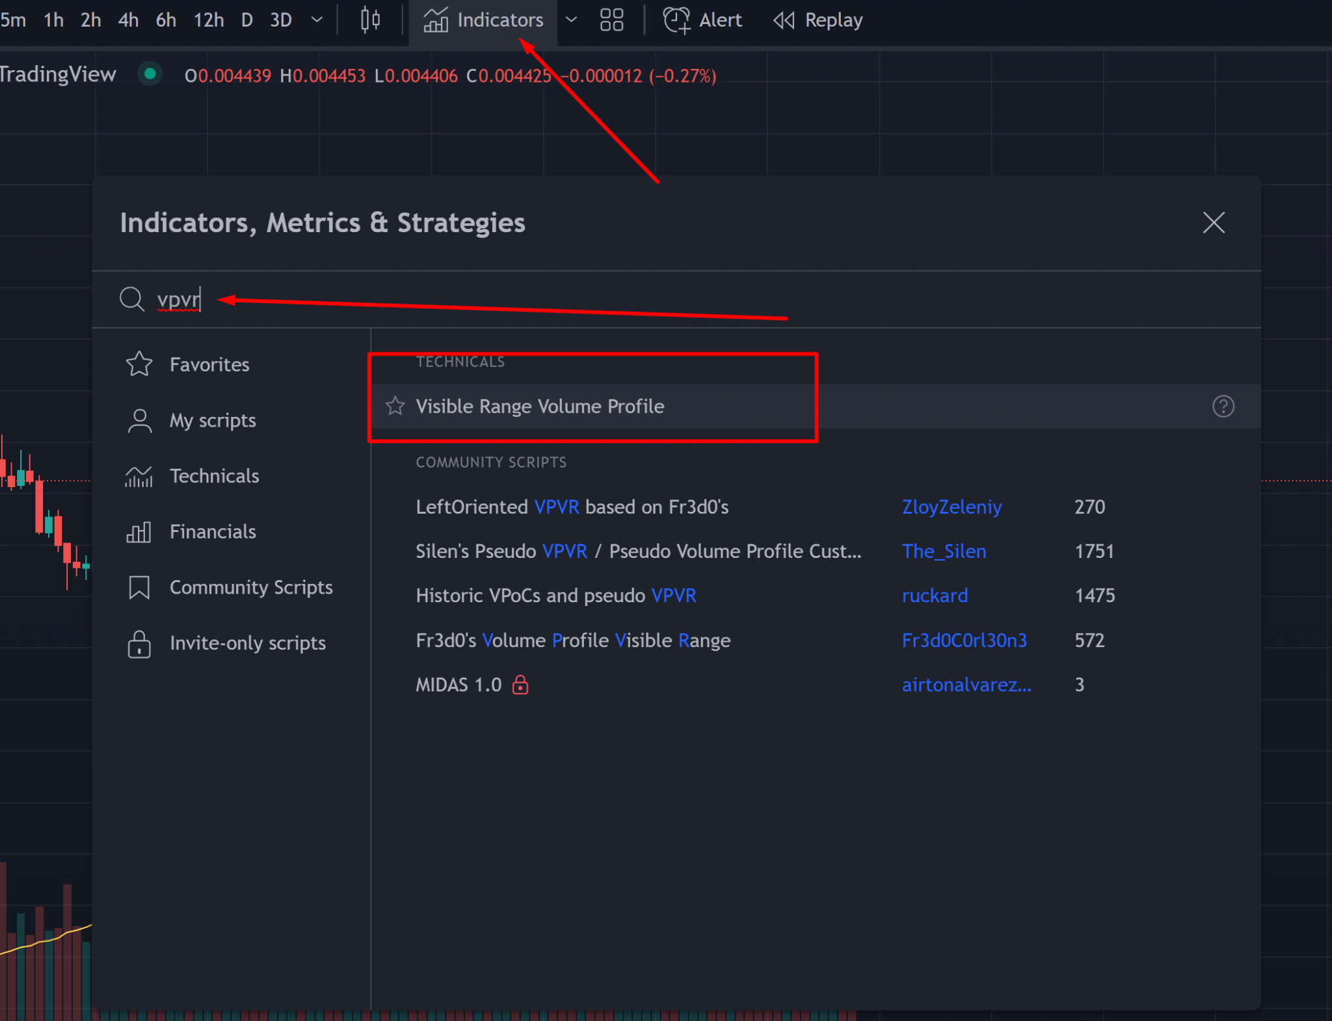Expand the dropdown arrow next to Indicators

571,20
